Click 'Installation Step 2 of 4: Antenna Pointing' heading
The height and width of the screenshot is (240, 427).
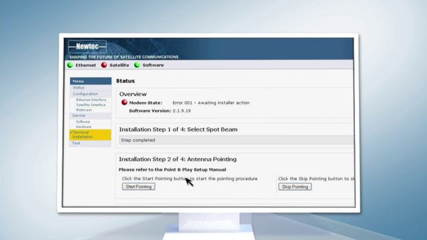coord(178,159)
